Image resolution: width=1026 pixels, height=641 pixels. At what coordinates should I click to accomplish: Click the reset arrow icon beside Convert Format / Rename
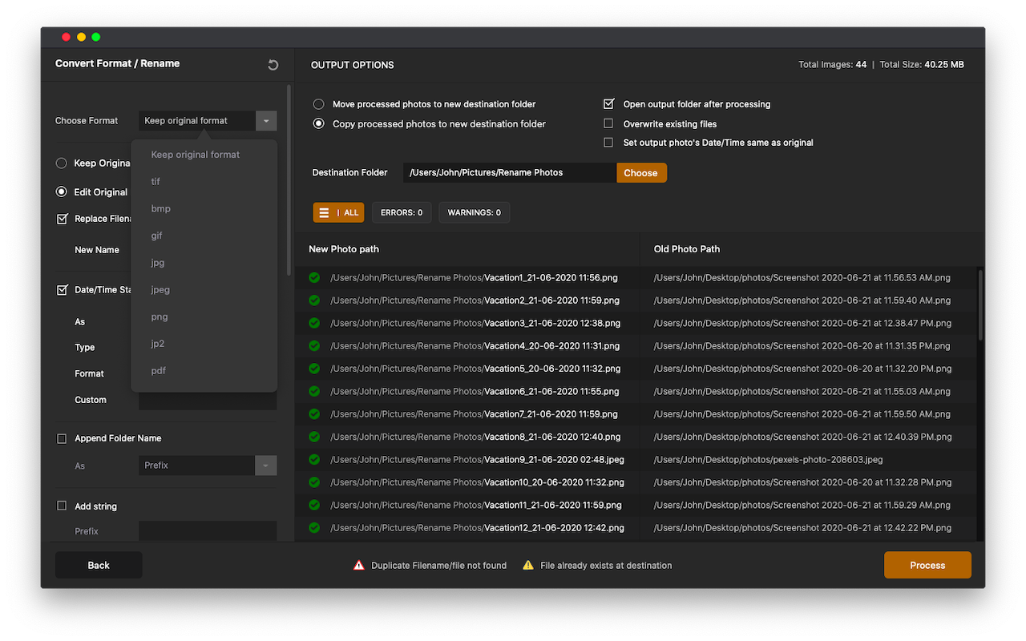pos(273,65)
